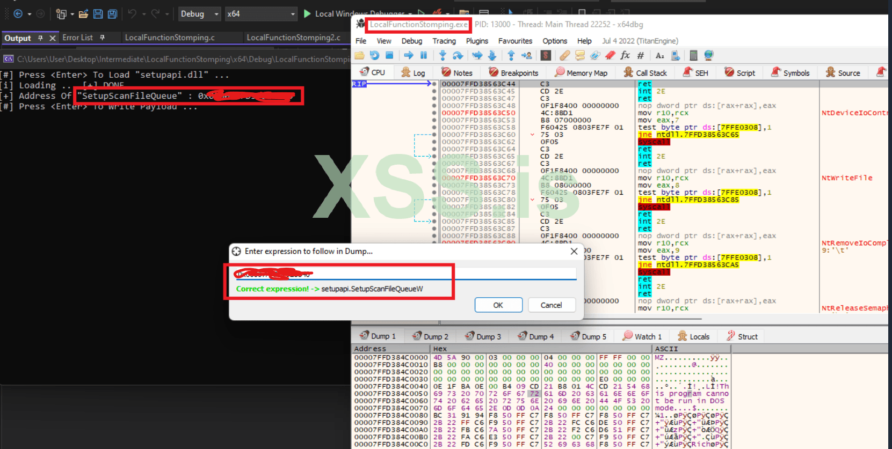Click Visual Studio Save All icon
The image size is (892, 449).
pyautogui.click(x=112, y=14)
